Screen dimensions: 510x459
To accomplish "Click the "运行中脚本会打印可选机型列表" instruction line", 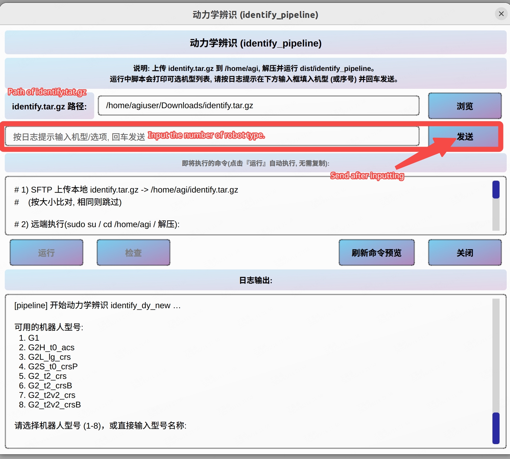I will [x=254, y=79].
